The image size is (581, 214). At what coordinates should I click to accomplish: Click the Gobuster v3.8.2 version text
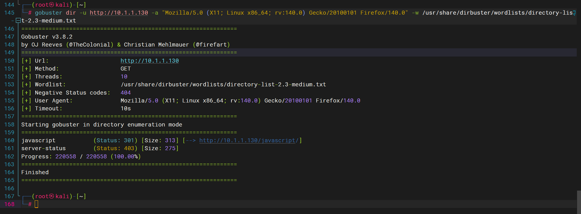coord(47,37)
